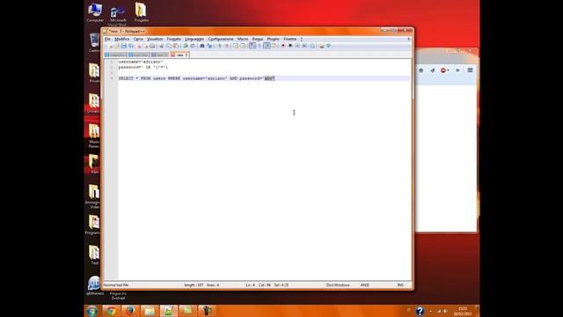The image size is (563, 317).
Task: Click the Play macro toolbar icon
Action: point(297,46)
